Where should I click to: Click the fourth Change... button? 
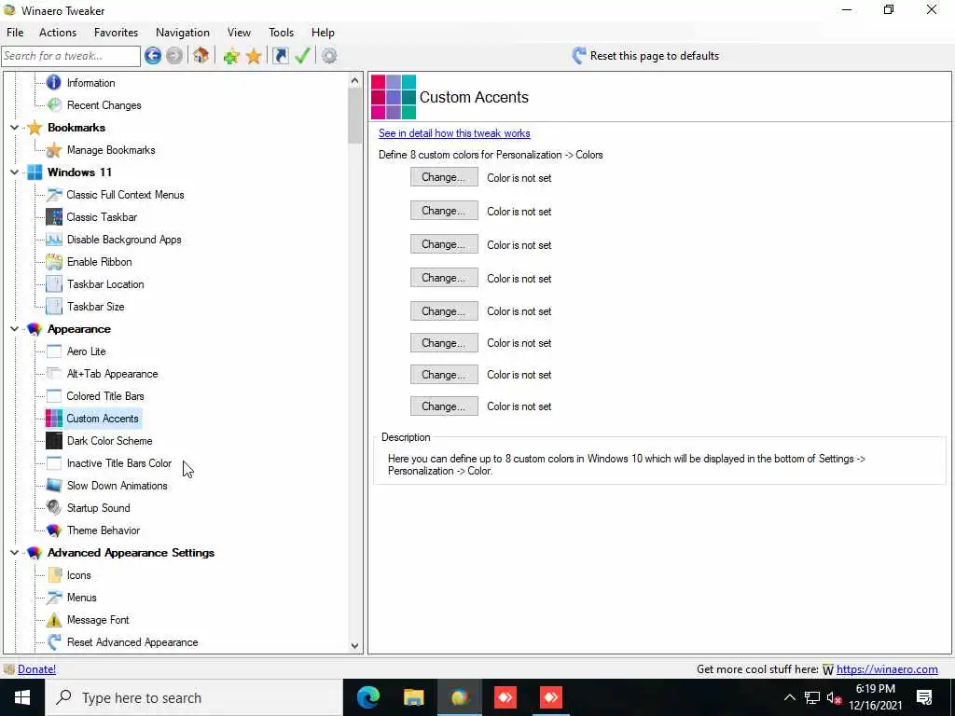click(x=444, y=278)
